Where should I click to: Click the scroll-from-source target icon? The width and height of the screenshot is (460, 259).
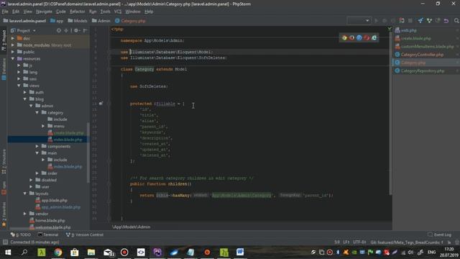pos(59,30)
